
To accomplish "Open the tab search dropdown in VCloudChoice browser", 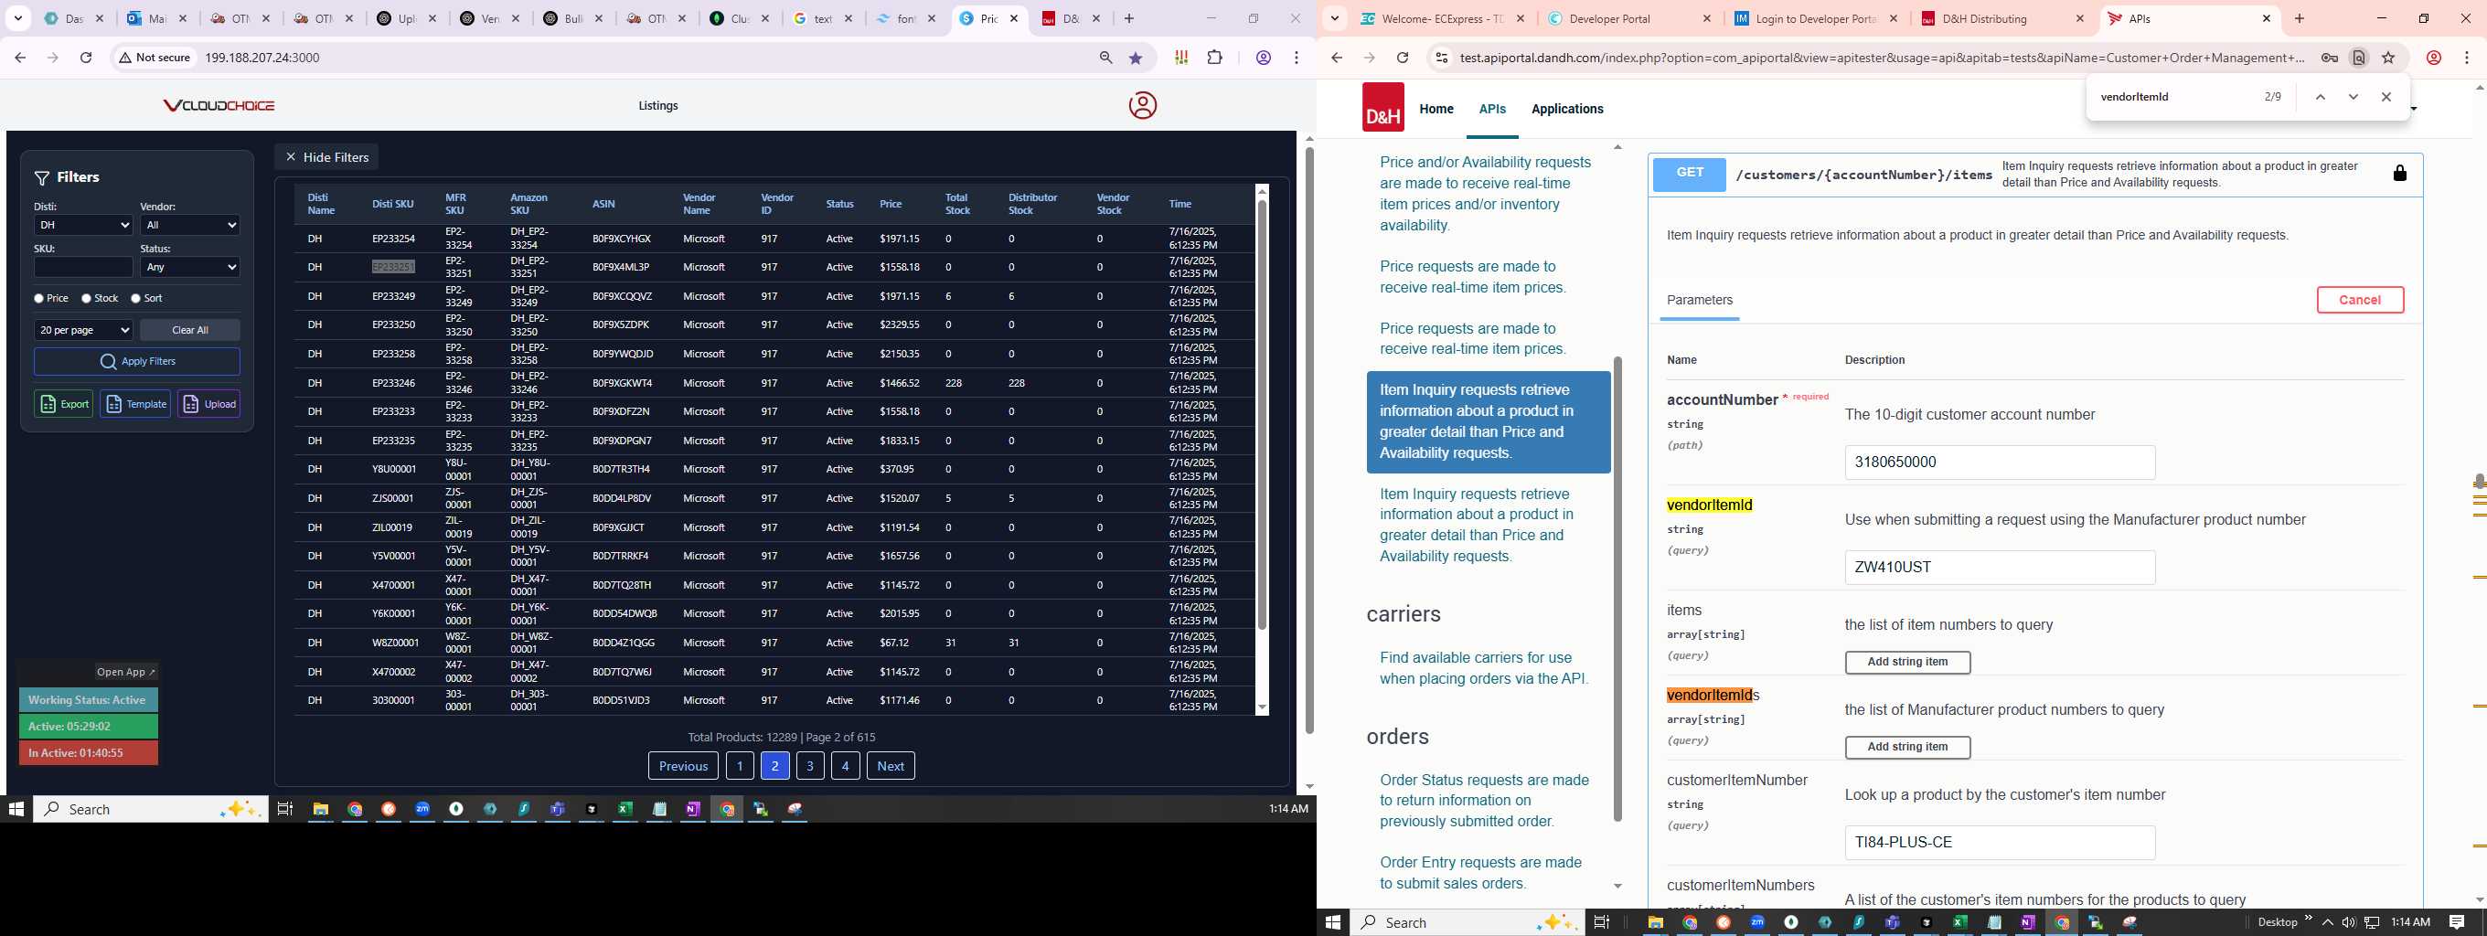I will pos(17,18).
